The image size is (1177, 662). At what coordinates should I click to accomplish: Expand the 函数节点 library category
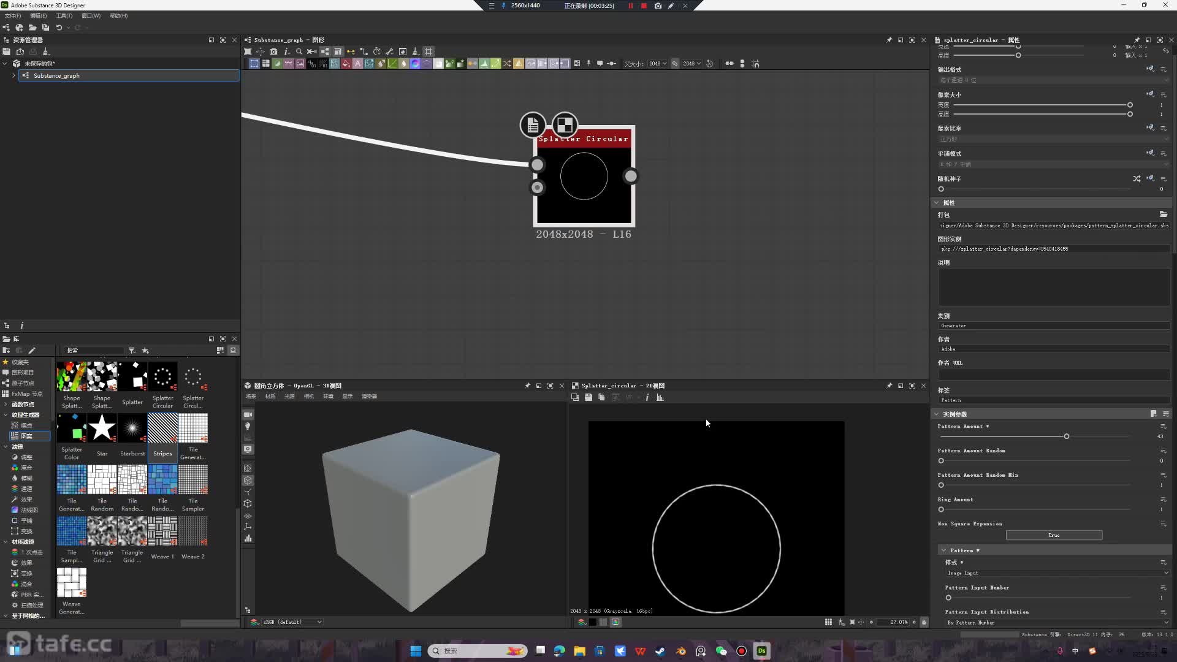pos(6,405)
